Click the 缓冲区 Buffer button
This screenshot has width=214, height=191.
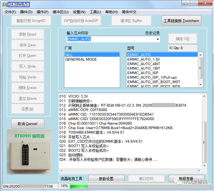pos(131,20)
